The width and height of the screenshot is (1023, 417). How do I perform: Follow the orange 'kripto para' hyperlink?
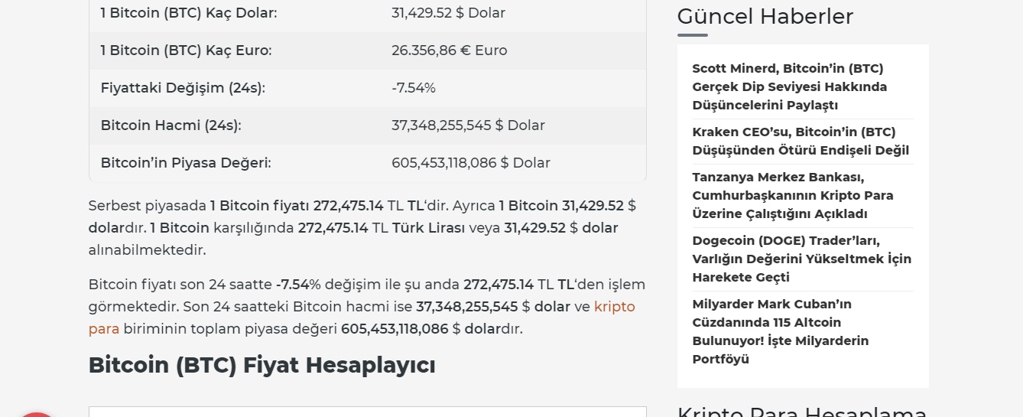362,318
